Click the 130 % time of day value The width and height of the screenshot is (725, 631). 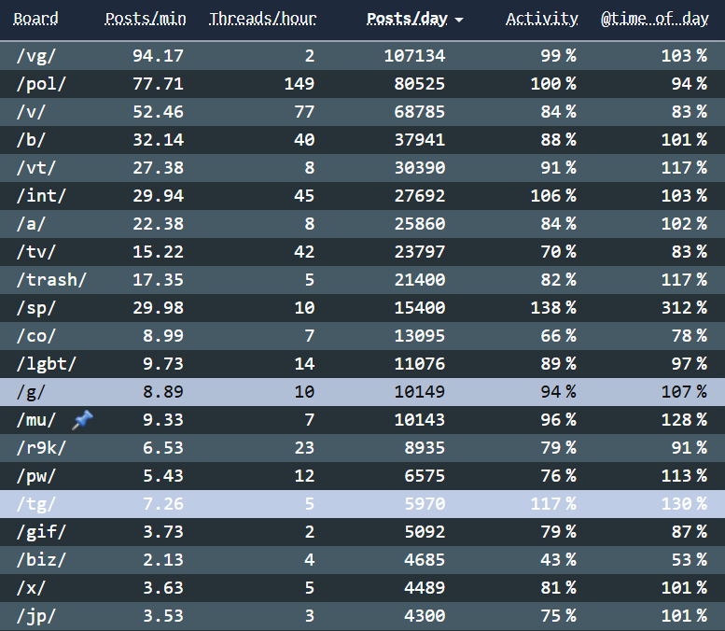point(684,504)
